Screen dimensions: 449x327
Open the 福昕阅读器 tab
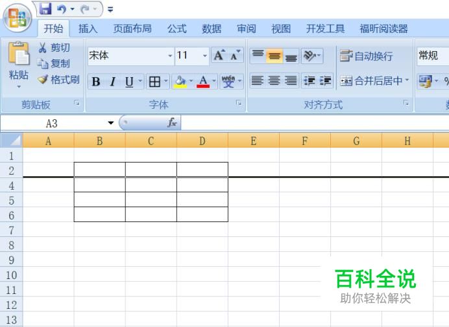tap(383, 28)
